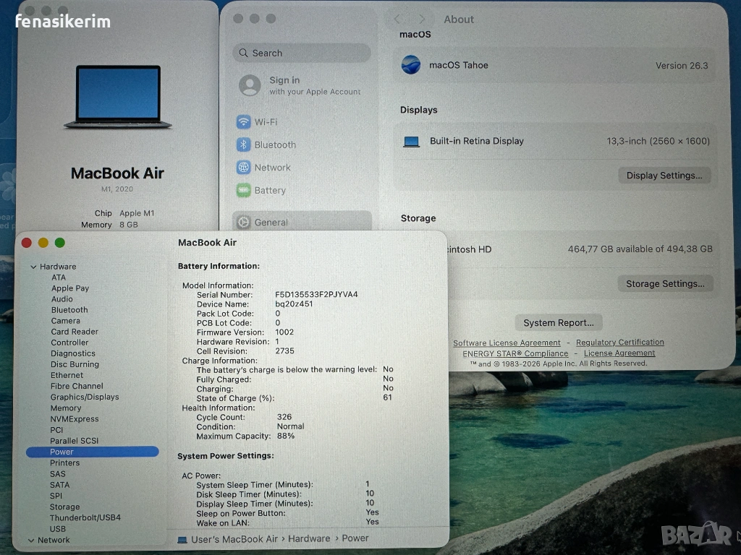The height and width of the screenshot is (555, 741).
Task: Open Regulatory Certification link
Action: tap(619, 342)
